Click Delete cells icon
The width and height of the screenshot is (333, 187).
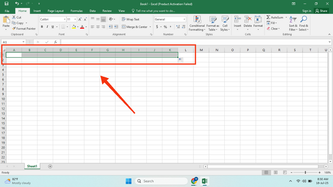[248, 20]
